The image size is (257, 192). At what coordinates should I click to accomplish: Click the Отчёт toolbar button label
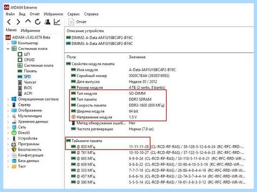click(81, 22)
